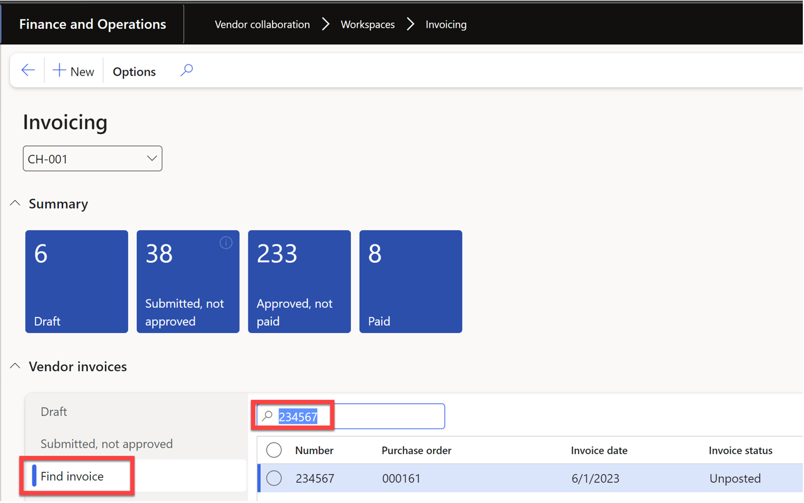Select the row checkbox for invoice 234567

click(x=274, y=478)
